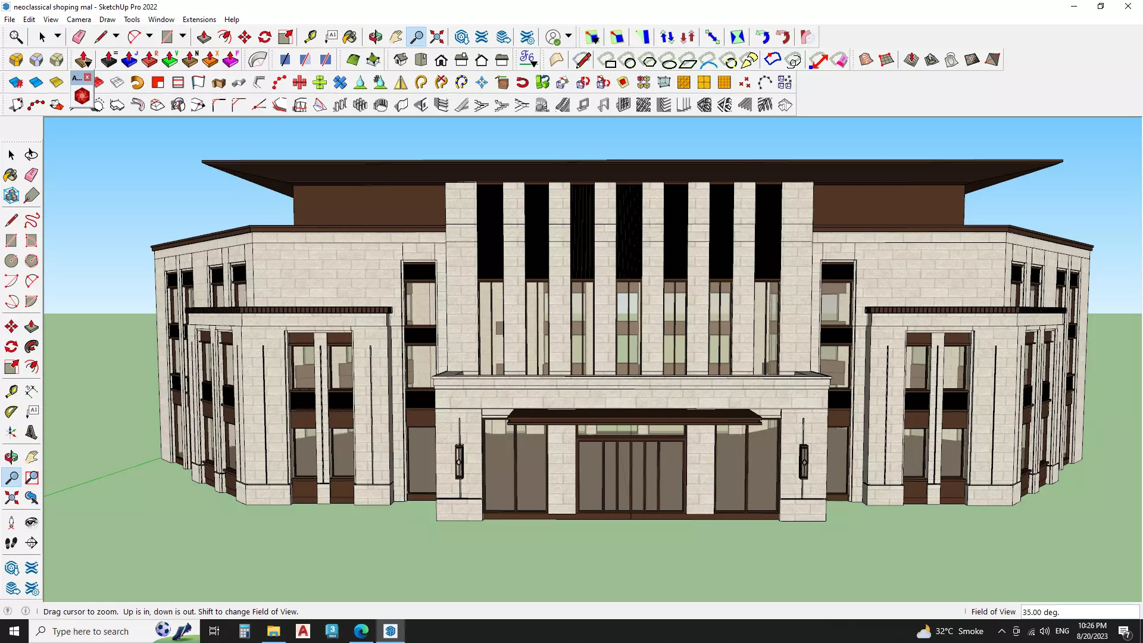Open the account sign-in dropdown arrow
This screenshot has width=1143, height=643.
click(569, 36)
